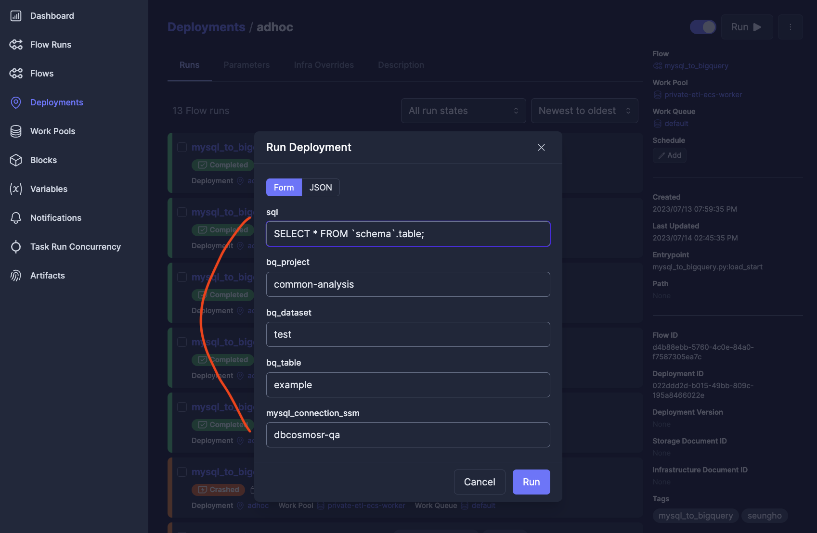817x533 pixels.
Task: Click into the bq_project input field
Action: pos(408,284)
